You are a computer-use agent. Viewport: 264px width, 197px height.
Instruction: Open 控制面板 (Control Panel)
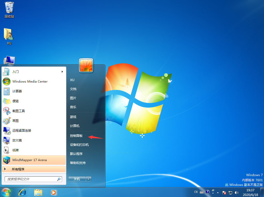(x=77, y=136)
